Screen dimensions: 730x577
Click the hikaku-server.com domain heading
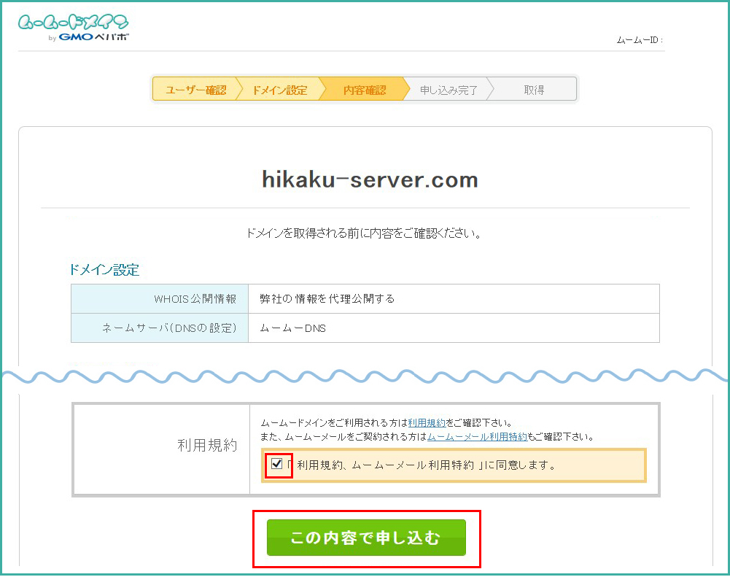pos(370,180)
